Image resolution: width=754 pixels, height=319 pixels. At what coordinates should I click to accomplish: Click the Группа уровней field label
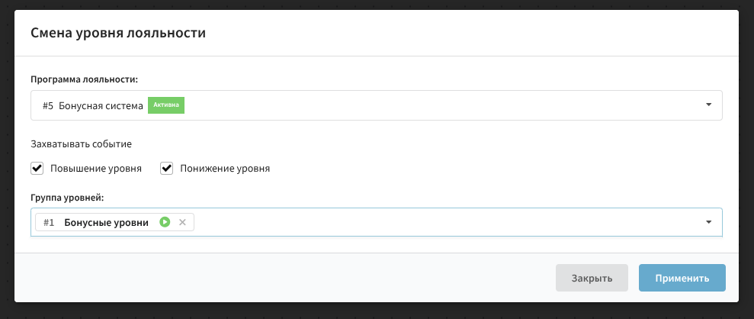pos(67,198)
